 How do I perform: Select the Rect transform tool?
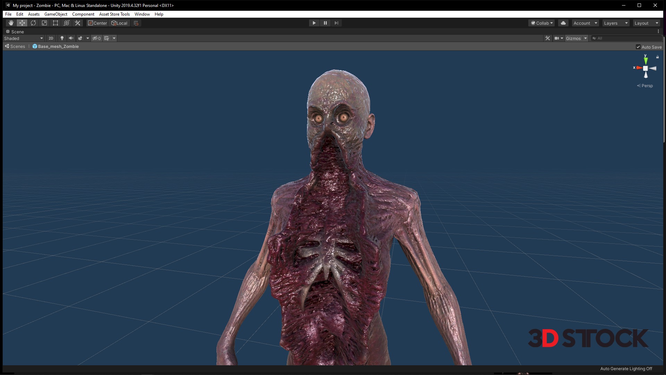55,23
